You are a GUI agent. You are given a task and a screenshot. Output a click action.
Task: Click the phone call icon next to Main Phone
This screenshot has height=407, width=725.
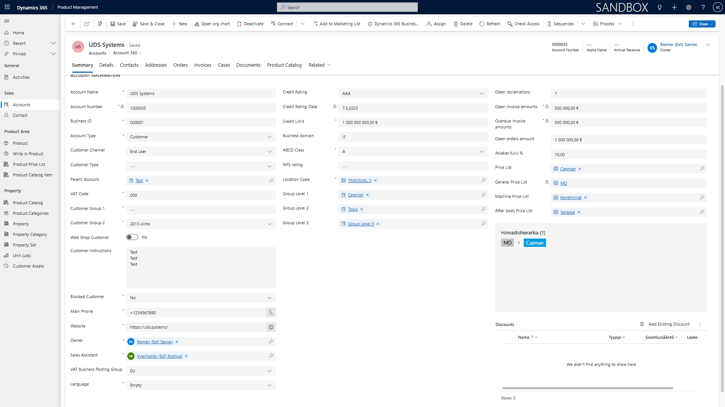click(271, 312)
